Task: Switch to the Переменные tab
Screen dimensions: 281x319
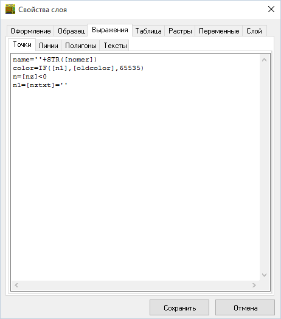Action: tap(219, 31)
